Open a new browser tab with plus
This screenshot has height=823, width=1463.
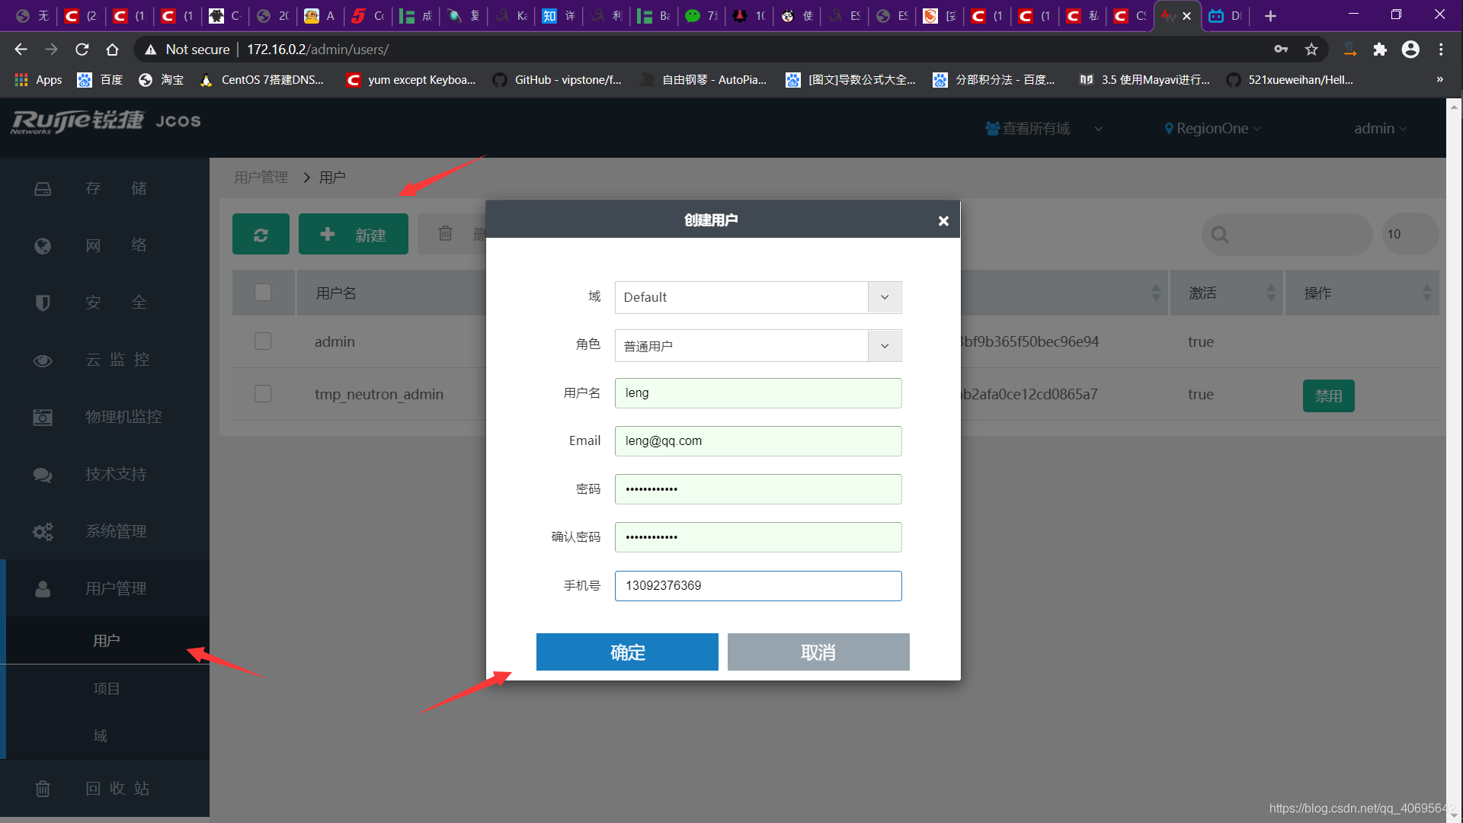click(1270, 16)
